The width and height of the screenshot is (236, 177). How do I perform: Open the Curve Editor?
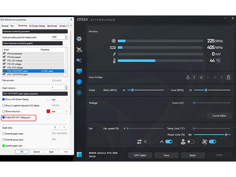[219, 116]
